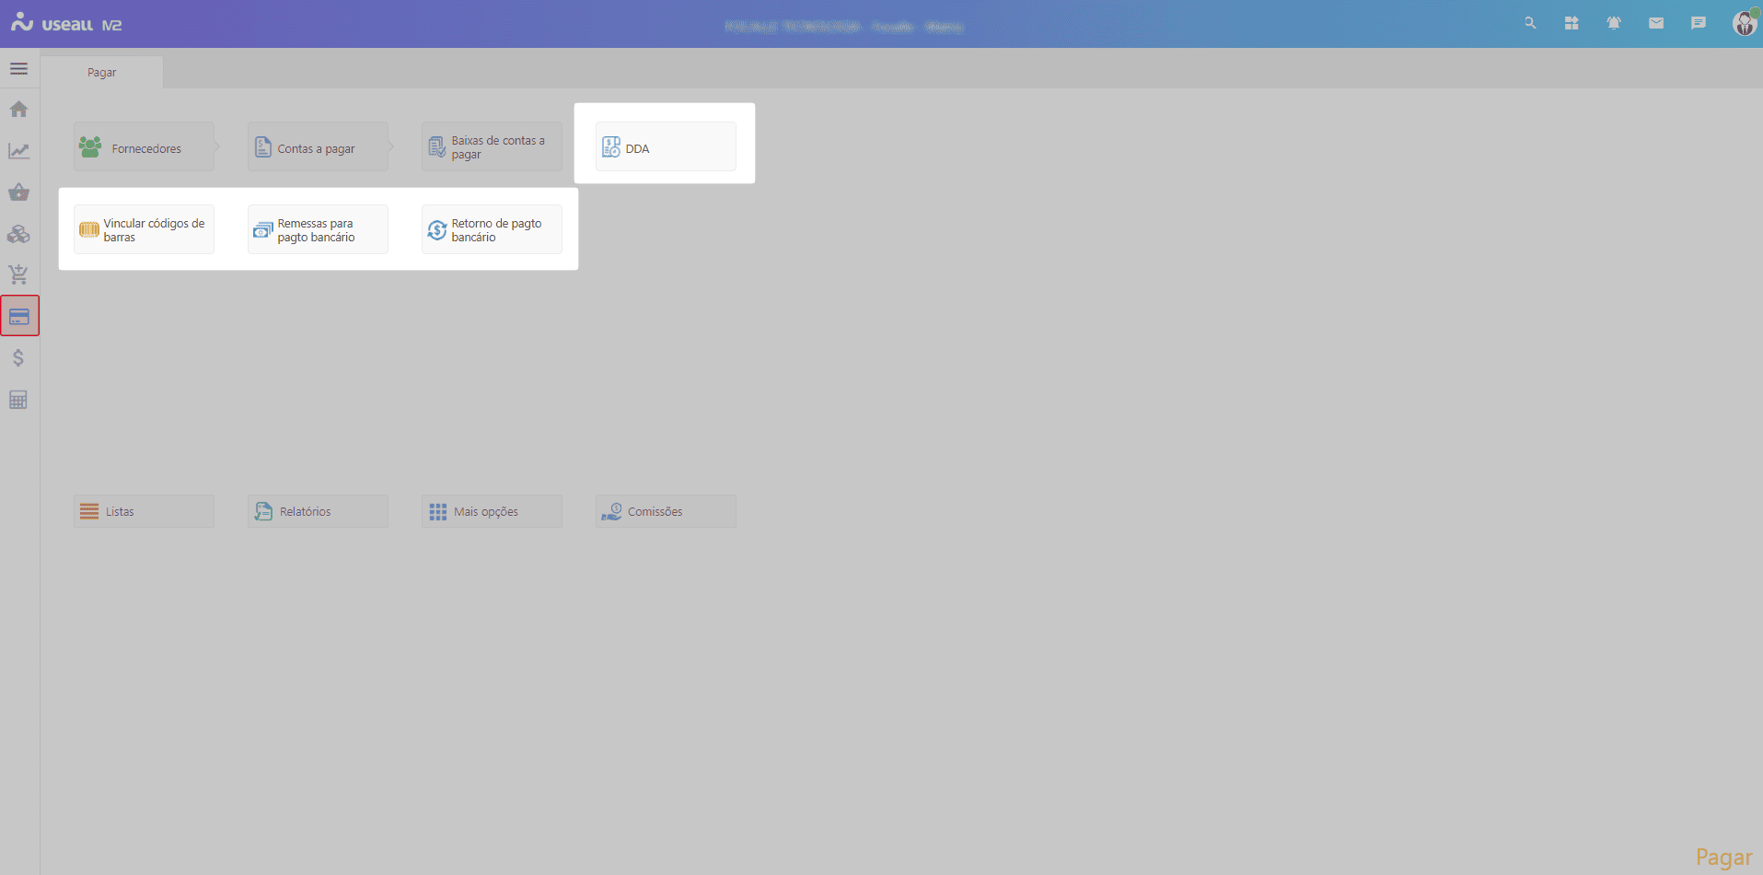Open the hamburger menu in sidebar
This screenshot has height=875, width=1763.
click(18, 69)
